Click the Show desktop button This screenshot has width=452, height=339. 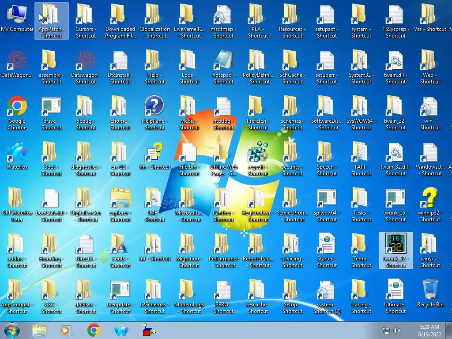(x=449, y=330)
